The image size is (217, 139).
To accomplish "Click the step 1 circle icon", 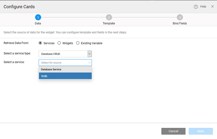I will [x=38, y=17].
